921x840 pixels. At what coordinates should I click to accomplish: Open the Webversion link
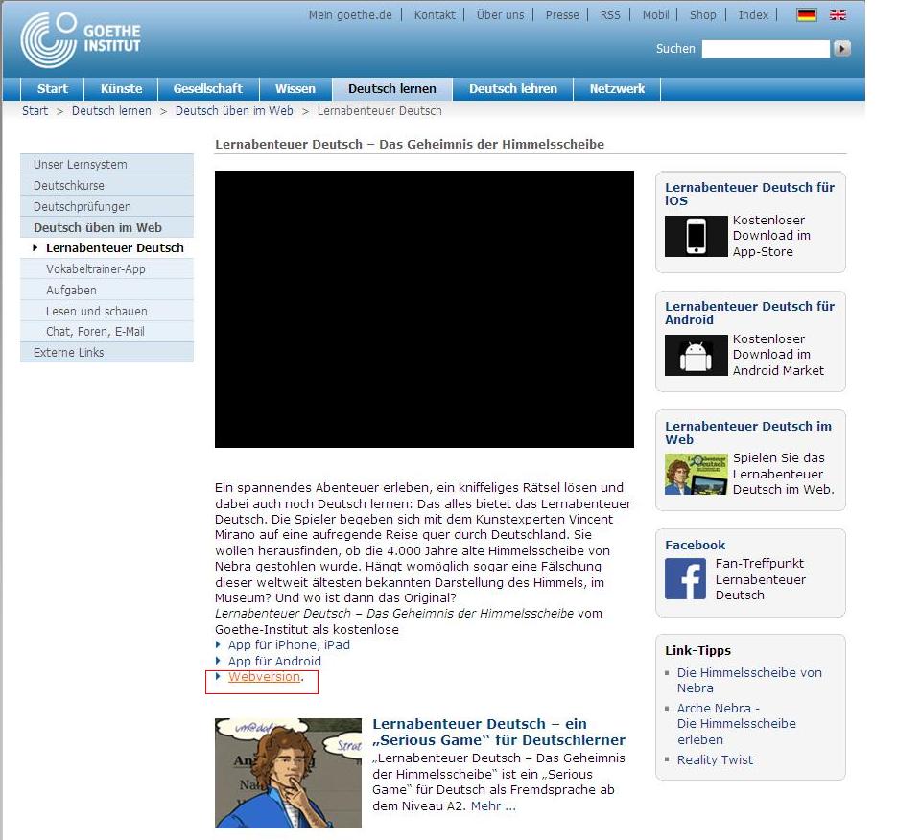tap(265, 677)
